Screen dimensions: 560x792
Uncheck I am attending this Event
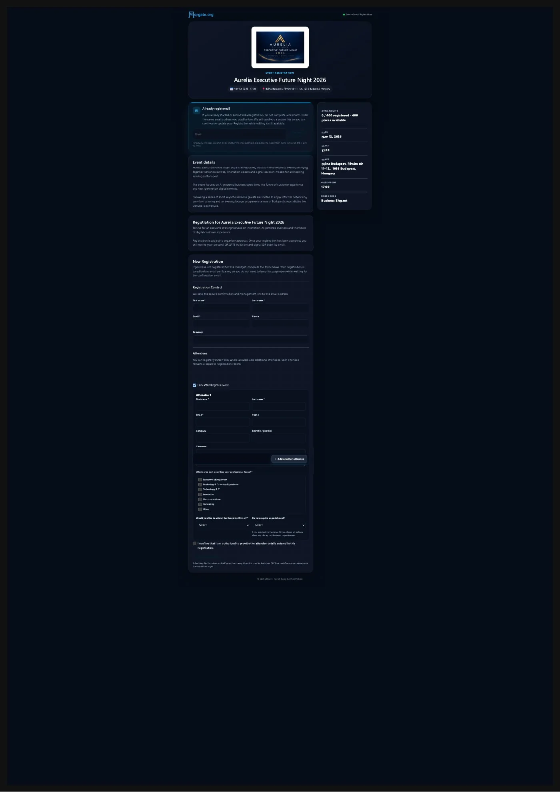point(194,385)
